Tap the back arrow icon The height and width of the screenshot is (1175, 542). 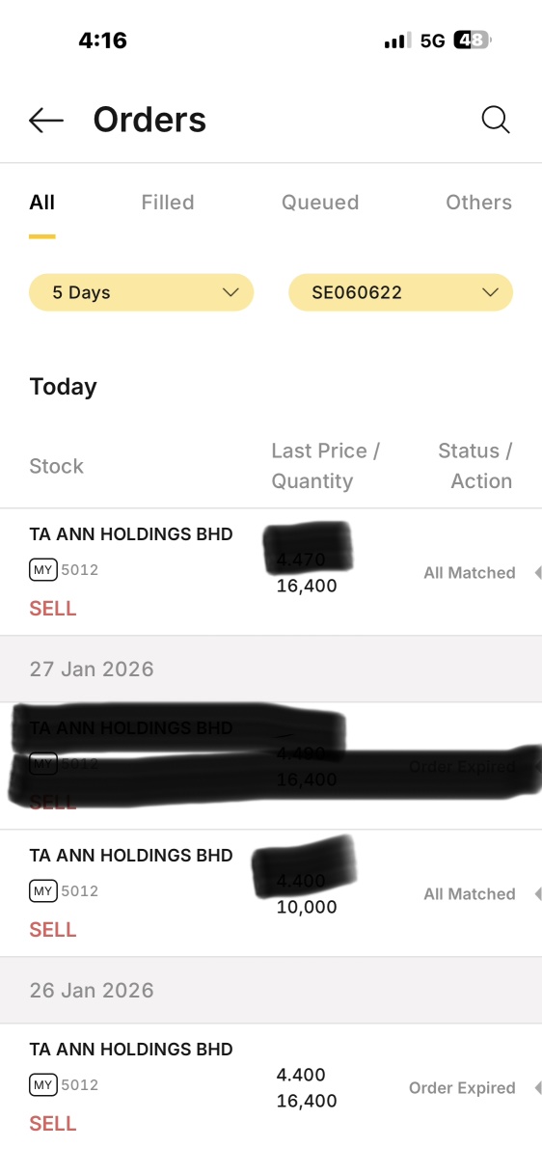(46, 121)
